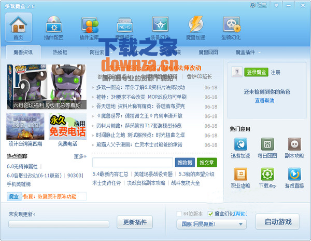
Task: Click the 搜数据 search button
Action: (x=185, y=163)
